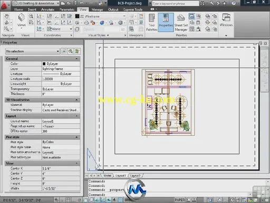This screenshot has height=203, width=270.
Task: Toggle the PAPER model space button
Action: (x=180, y=200)
